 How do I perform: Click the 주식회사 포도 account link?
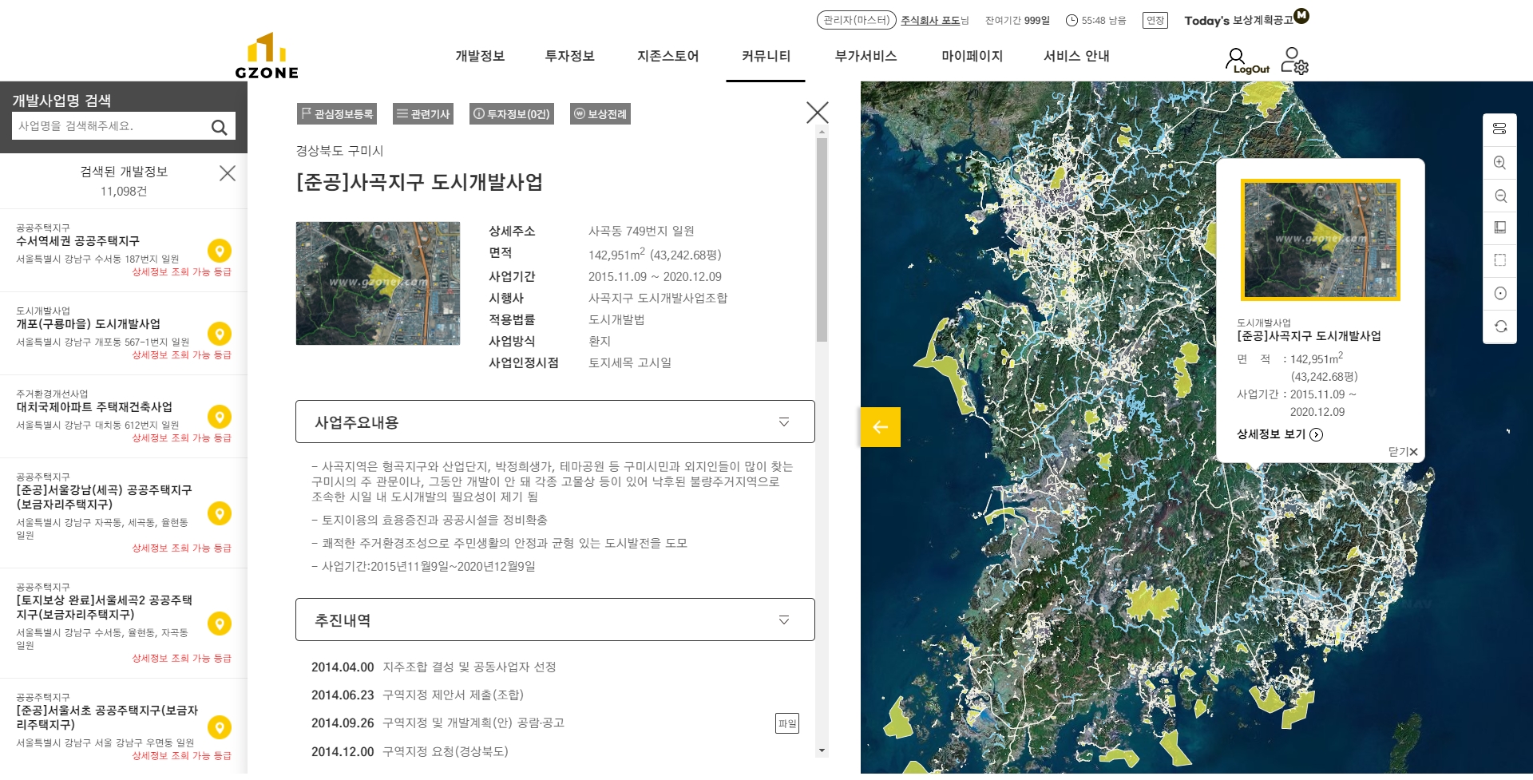930,20
